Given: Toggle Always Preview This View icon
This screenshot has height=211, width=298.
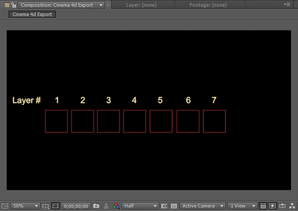Looking at the screenshot, I should [4, 206].
